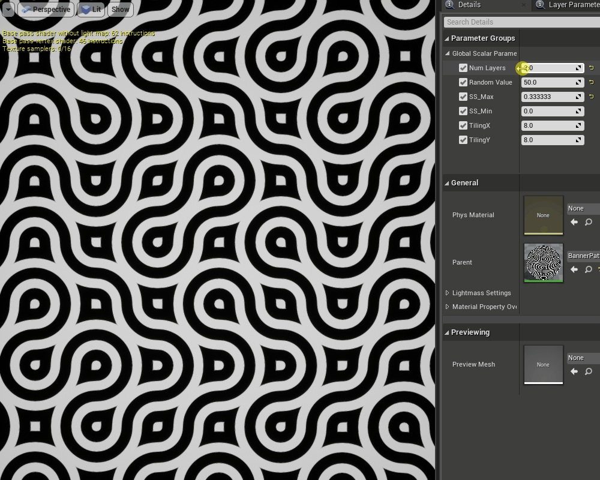Collapse Global Scalar Parameter group
Viewport: 600px width, 480px height.
pos(448,53)
